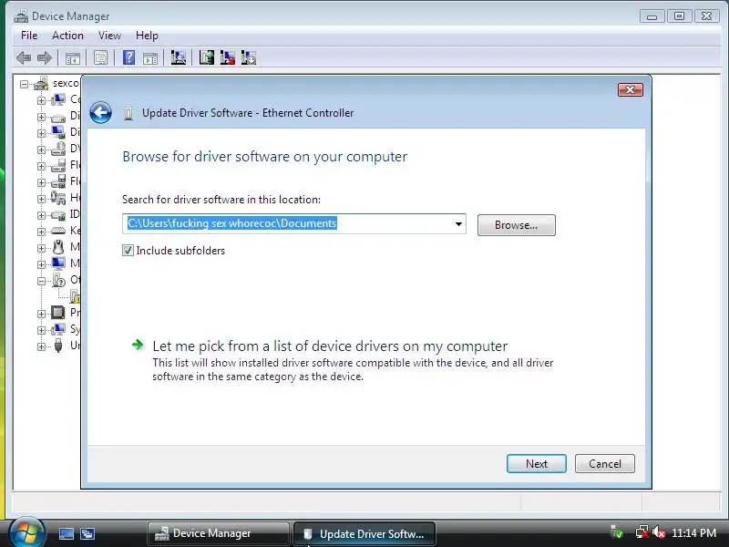Switch to Update Driver Software taskbar button
Viewport: 729px width, 547px height.
364,533
